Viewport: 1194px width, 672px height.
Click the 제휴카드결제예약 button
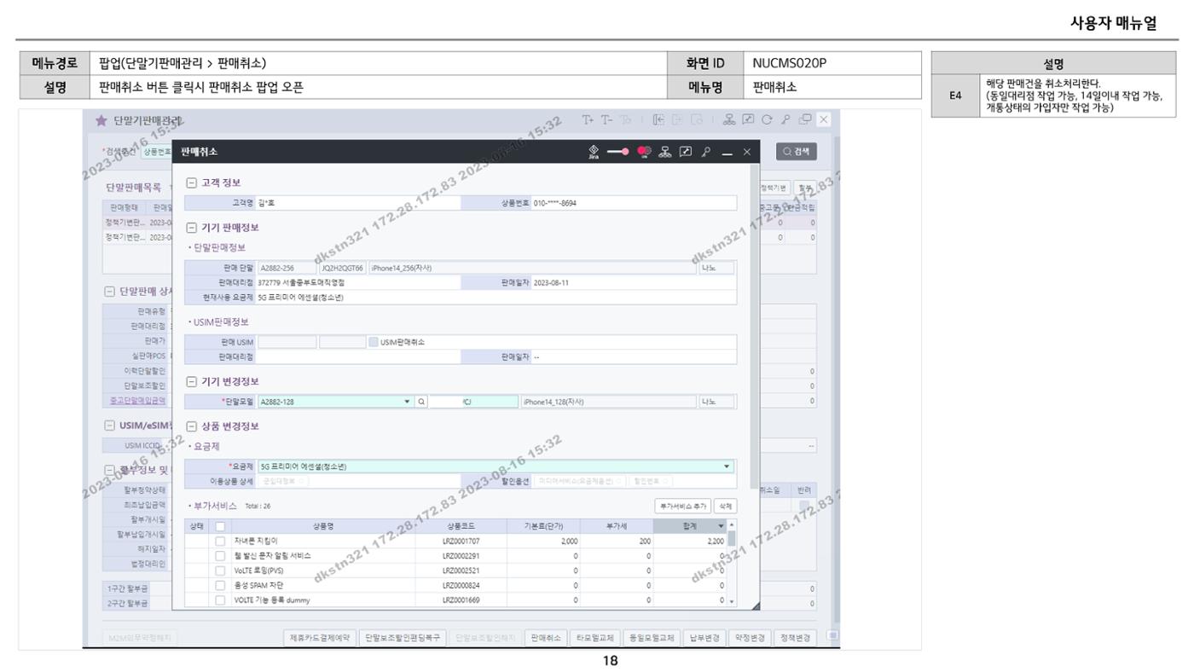[x=321, y=637]
